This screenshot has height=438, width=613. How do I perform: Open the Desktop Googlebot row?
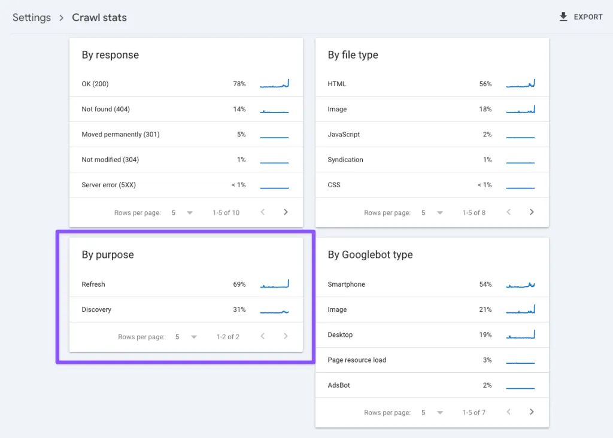pos(432,335)
